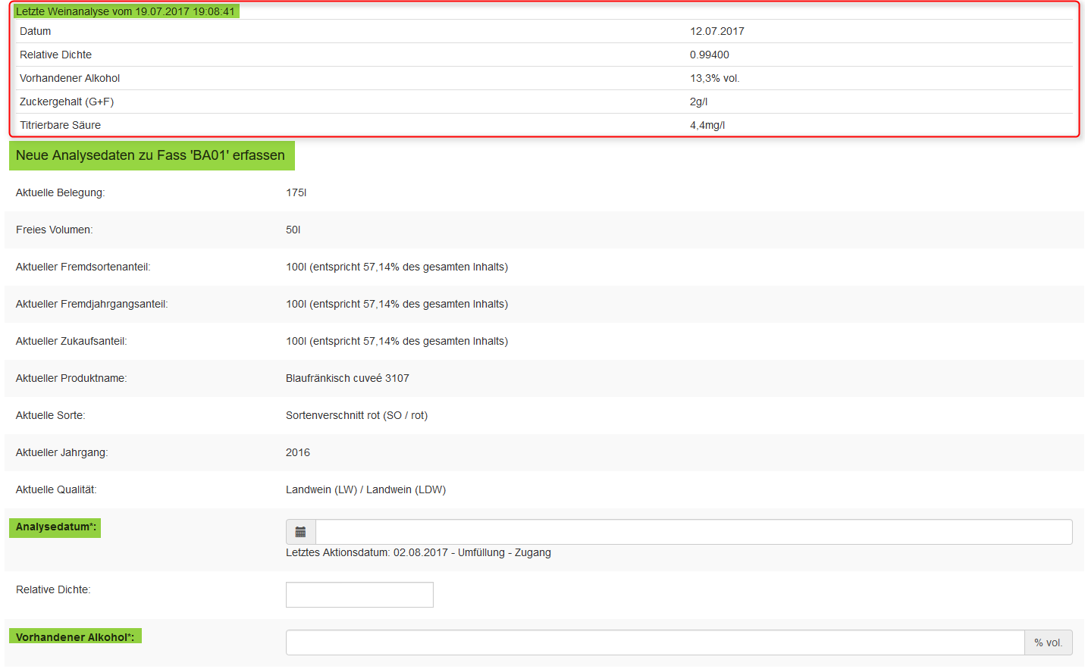Focus the empty Relative Dichte input box

coord(359,595)
